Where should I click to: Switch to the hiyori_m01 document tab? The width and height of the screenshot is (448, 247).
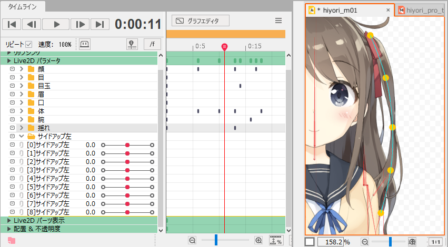click(x=349, y=10)
